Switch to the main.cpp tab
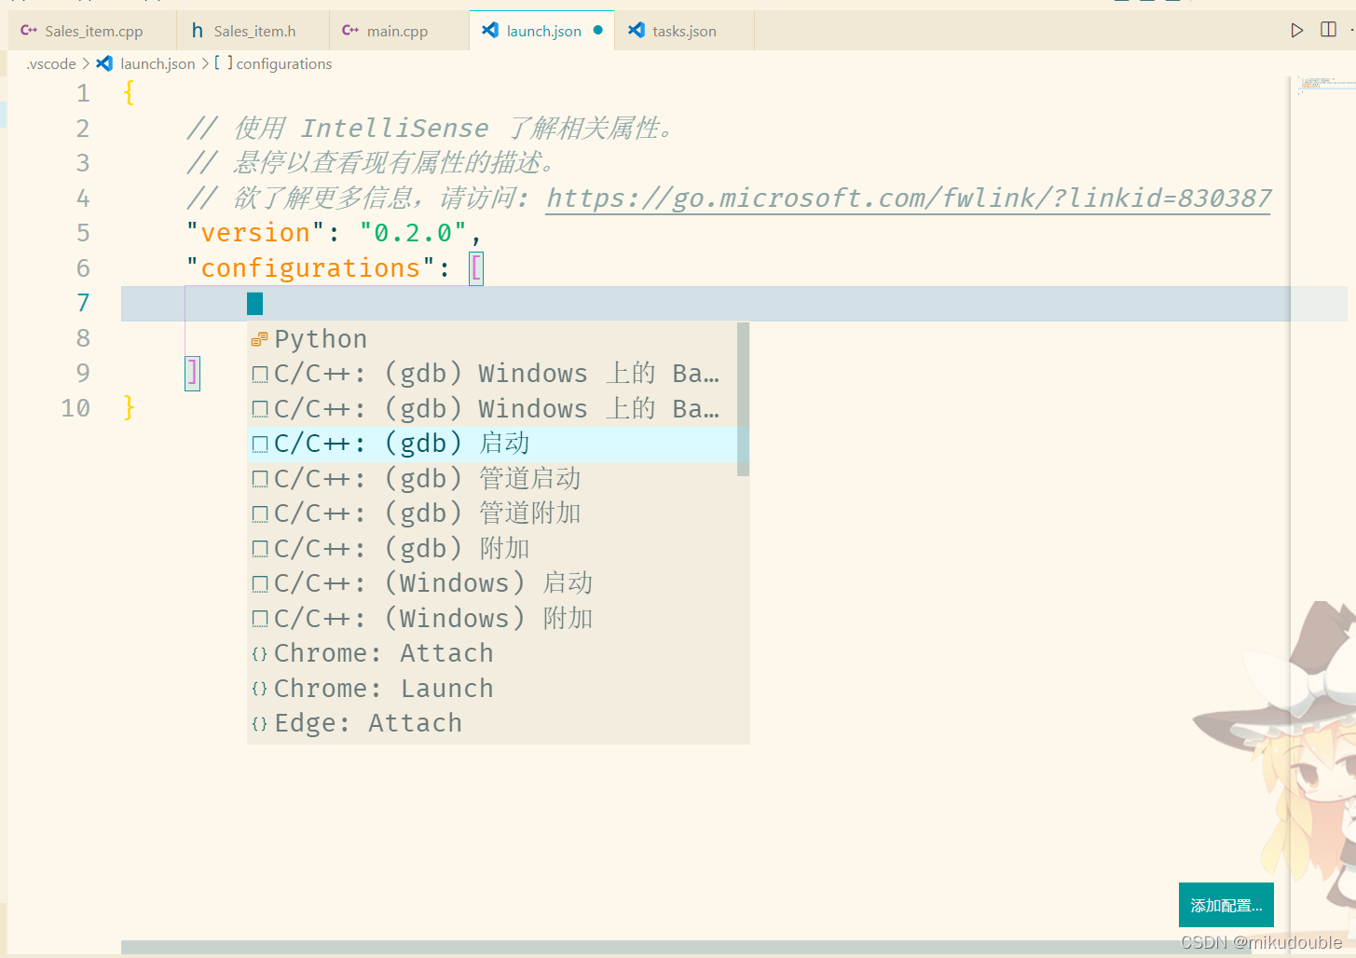This screenshot has height=958, width=1356. [x=398, y=31]
